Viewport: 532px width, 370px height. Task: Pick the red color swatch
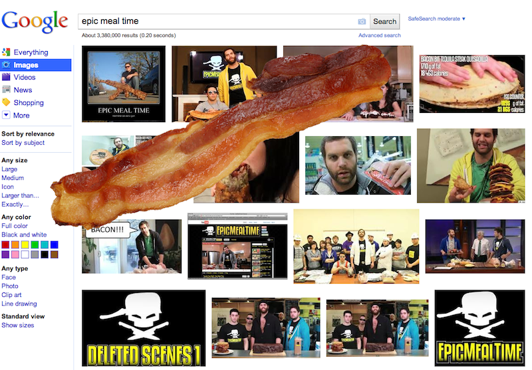click(5, 245)
